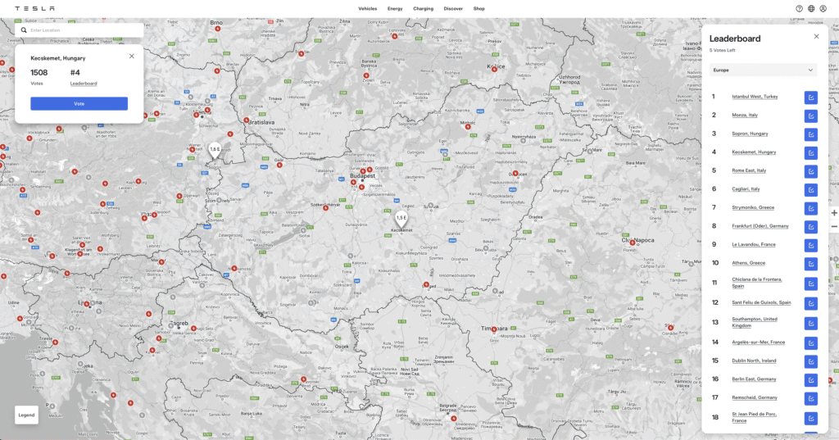Open Charging menu
This screenshot has height=440, width=839.
point(424,8)
